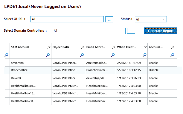Click the Select Domain Controllers input field

click(x=89, y=31)
